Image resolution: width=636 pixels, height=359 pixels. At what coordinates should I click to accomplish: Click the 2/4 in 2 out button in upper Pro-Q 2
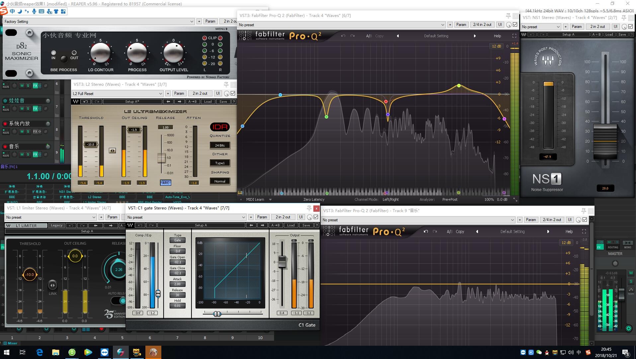click(x=482, y=25)
